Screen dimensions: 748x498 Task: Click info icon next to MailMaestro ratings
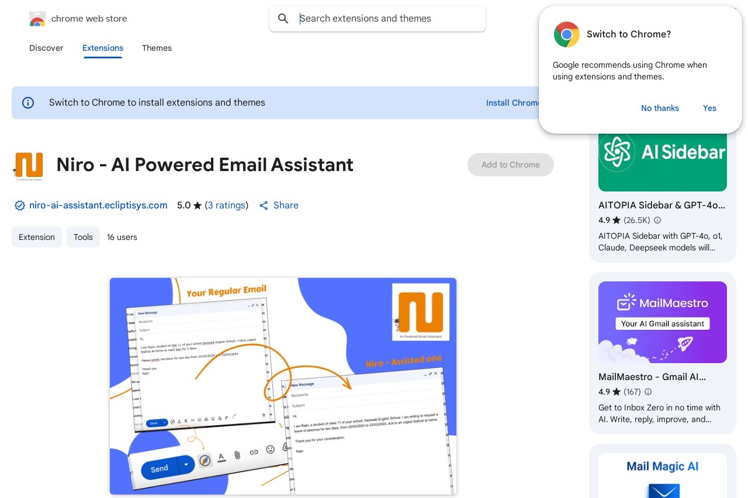tap(647, 392)
